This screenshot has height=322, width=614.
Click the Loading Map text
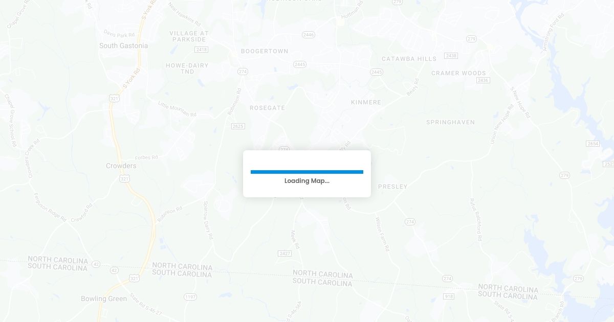click(307, 181)
